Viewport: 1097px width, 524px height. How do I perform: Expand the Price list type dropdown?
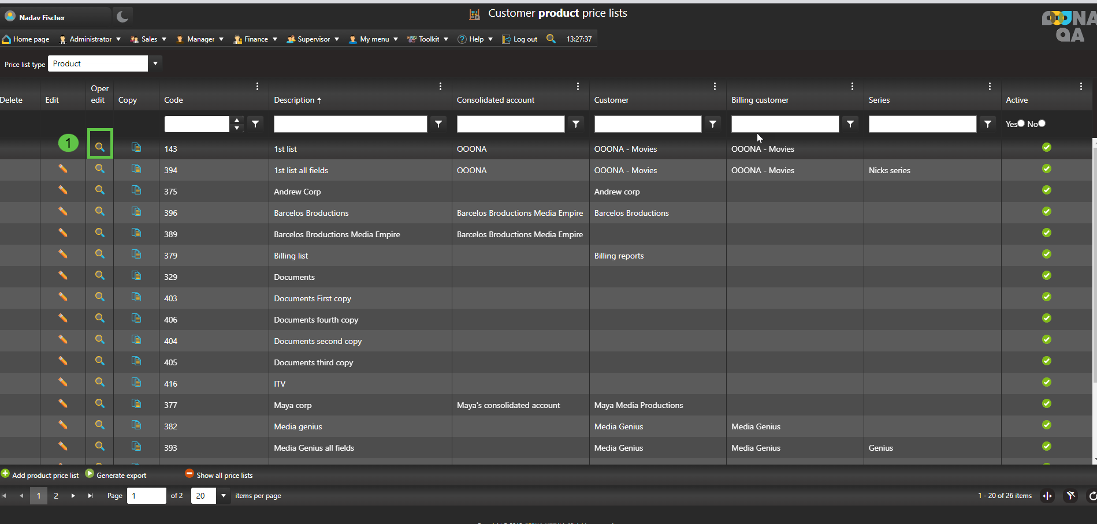click(155, 63)
